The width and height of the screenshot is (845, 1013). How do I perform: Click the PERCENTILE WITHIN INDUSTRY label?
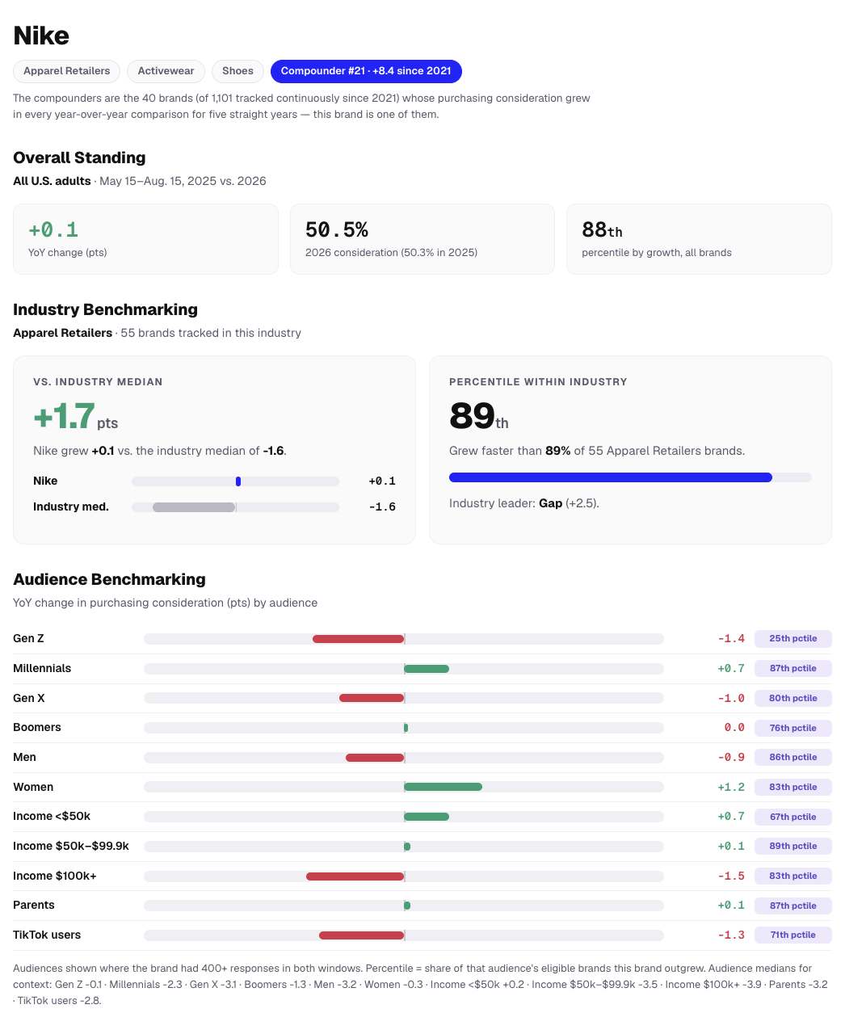538,382
